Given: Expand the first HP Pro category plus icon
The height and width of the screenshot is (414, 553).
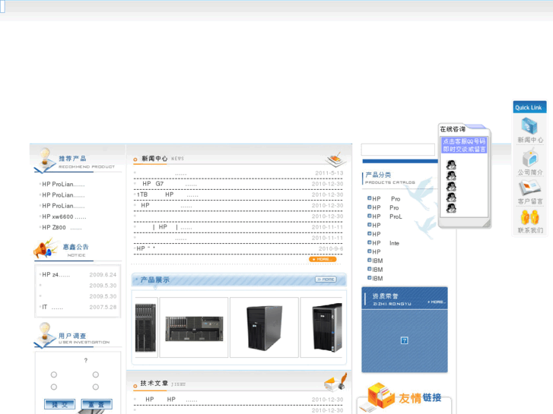Looking at the screenshot, I should [369, 198].
